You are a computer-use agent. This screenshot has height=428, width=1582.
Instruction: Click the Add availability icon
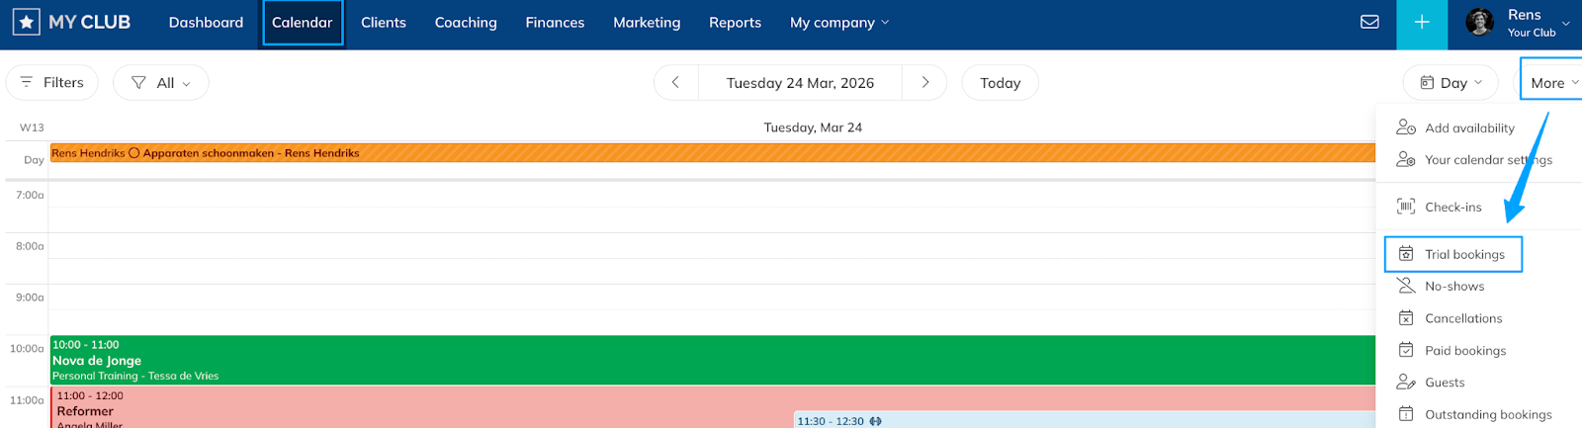click(1405, 128)
